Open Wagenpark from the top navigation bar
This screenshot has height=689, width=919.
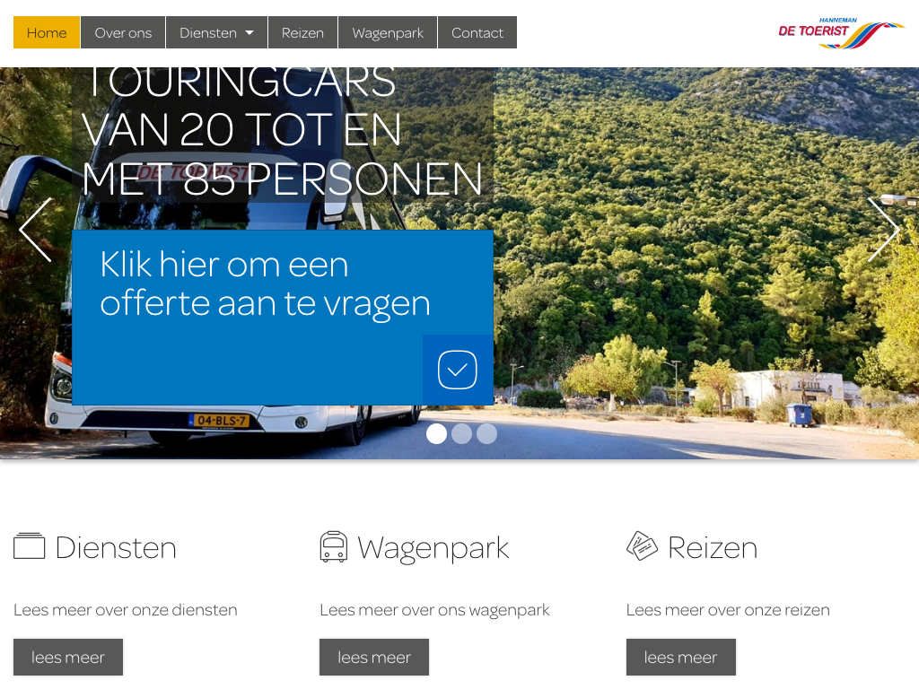click(388, 33)
